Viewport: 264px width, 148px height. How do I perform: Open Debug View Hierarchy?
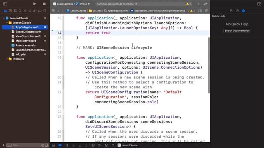(x=93, y=145)
